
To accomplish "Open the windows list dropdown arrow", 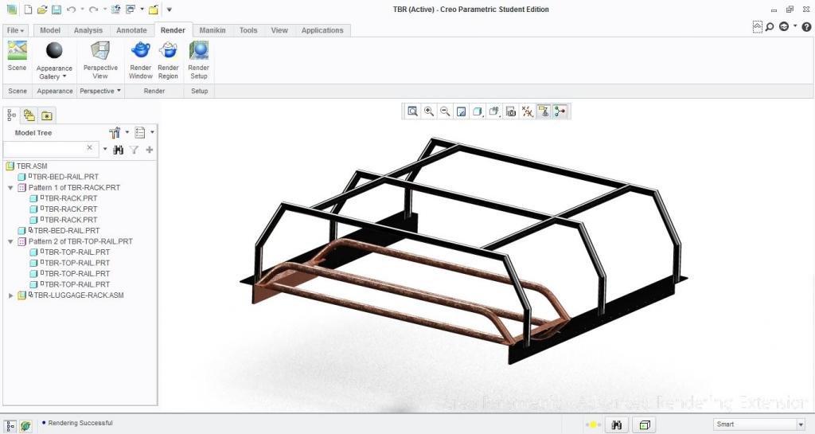I will tap(142, 10).
